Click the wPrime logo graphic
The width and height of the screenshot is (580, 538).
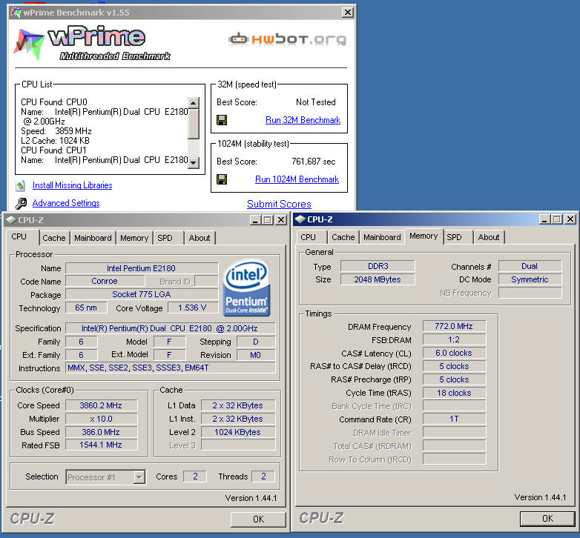[92, 43]
